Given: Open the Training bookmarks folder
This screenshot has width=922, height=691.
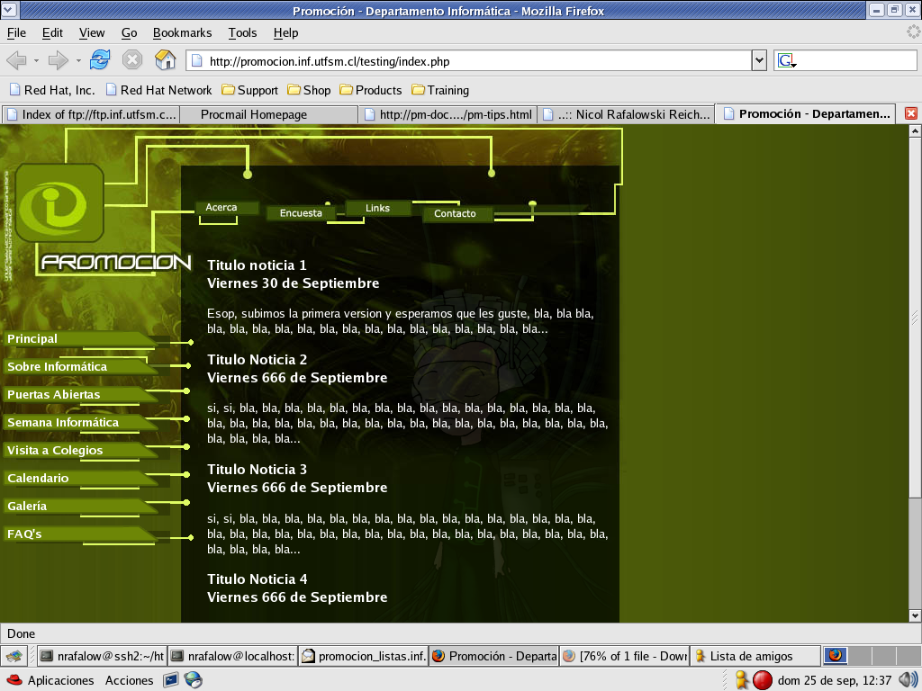Looking at the screenshot, I should 440,90.
